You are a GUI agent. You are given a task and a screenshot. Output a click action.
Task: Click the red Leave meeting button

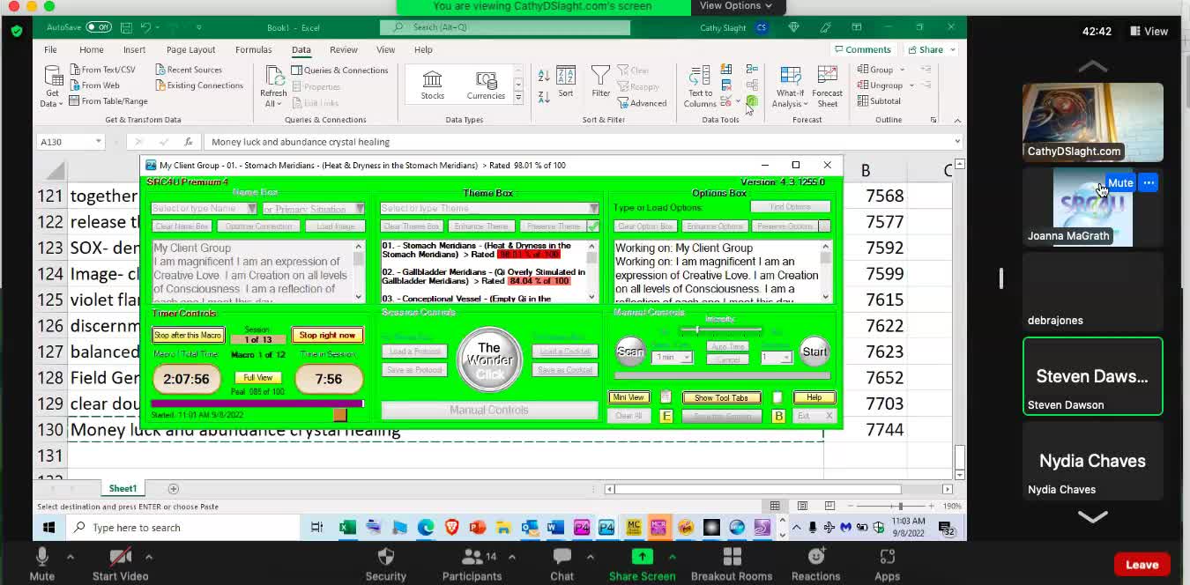click(x=1142, y=565)
